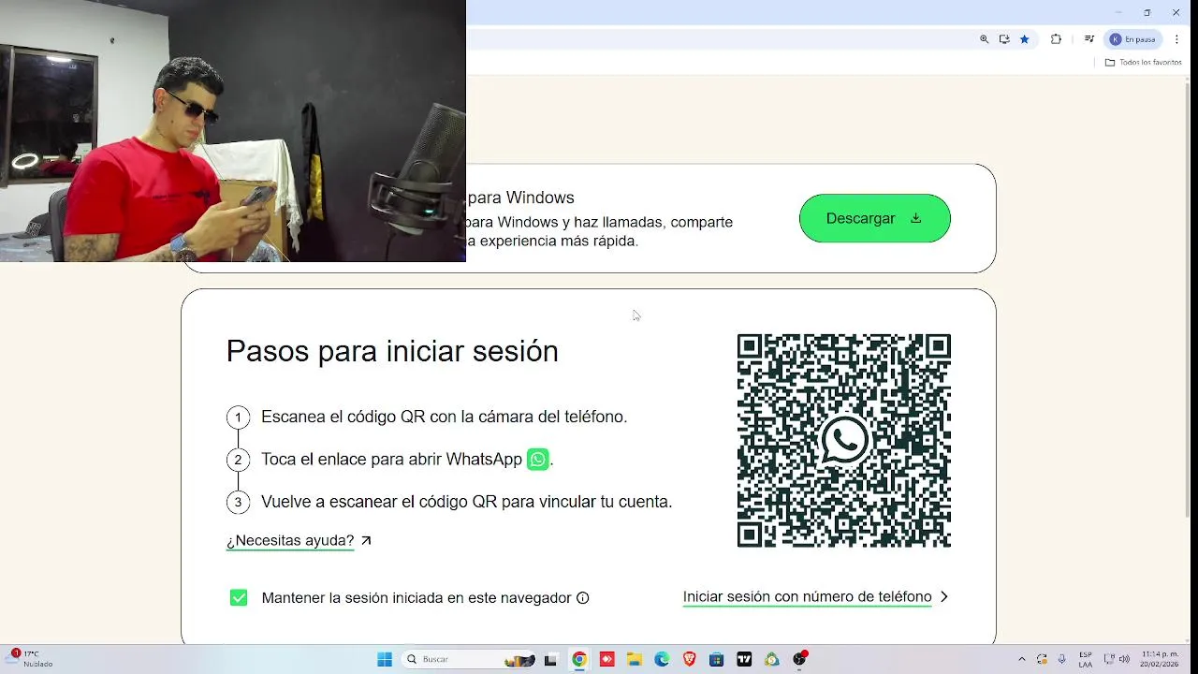This screenshot has width=1198, height=674.
Task: Open the media controls icon in Chrome toolbar
Action: 1089,39
